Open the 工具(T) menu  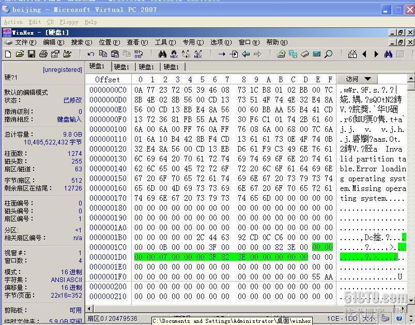(165, 42)
